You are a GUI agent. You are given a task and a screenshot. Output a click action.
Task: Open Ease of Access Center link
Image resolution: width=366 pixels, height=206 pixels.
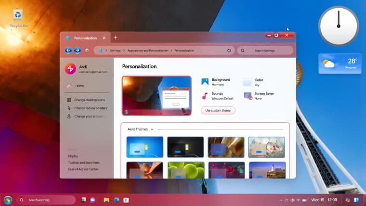(x=83, y=169)
